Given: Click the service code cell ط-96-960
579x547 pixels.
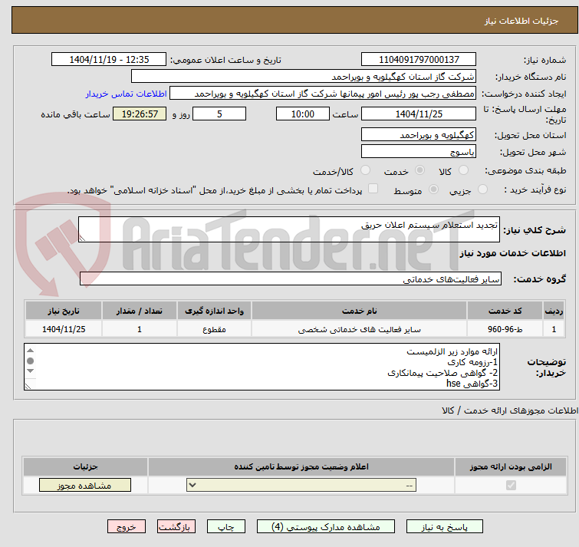Looking at the screenshot, I should point(505,329).
